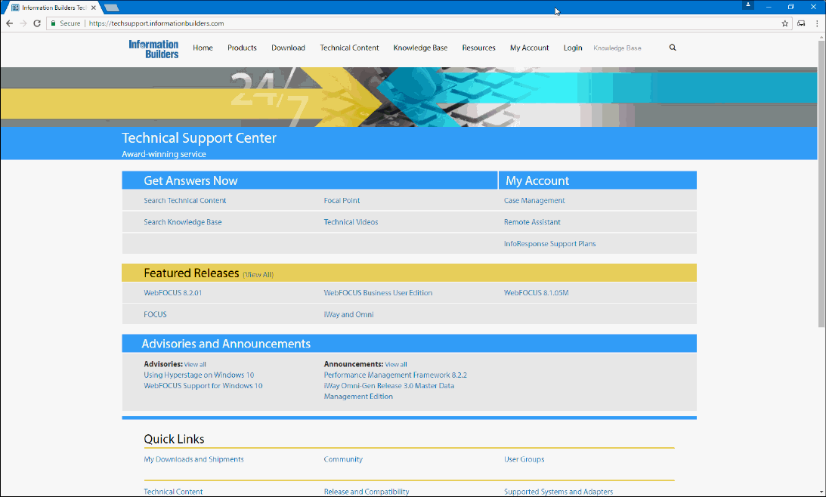Open InfoResponse Support Plans link

[550, 244]
